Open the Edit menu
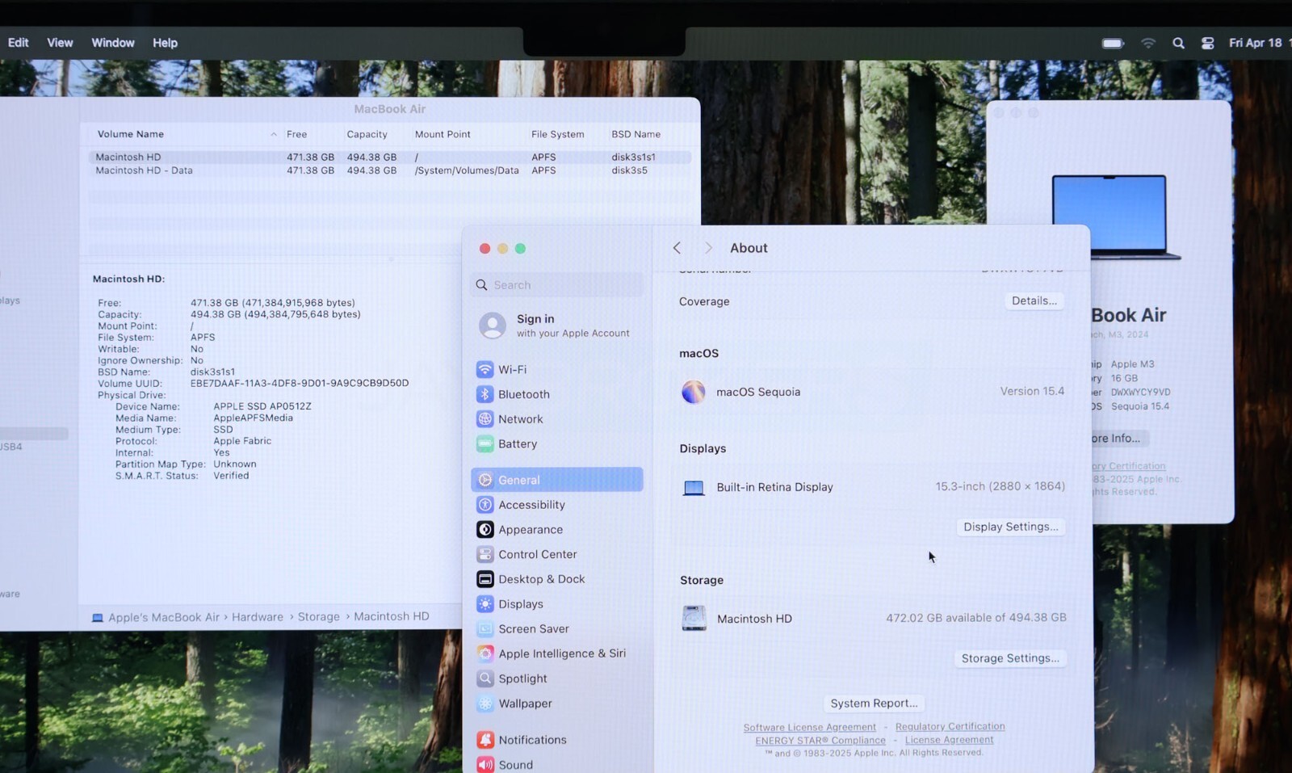 18,43
